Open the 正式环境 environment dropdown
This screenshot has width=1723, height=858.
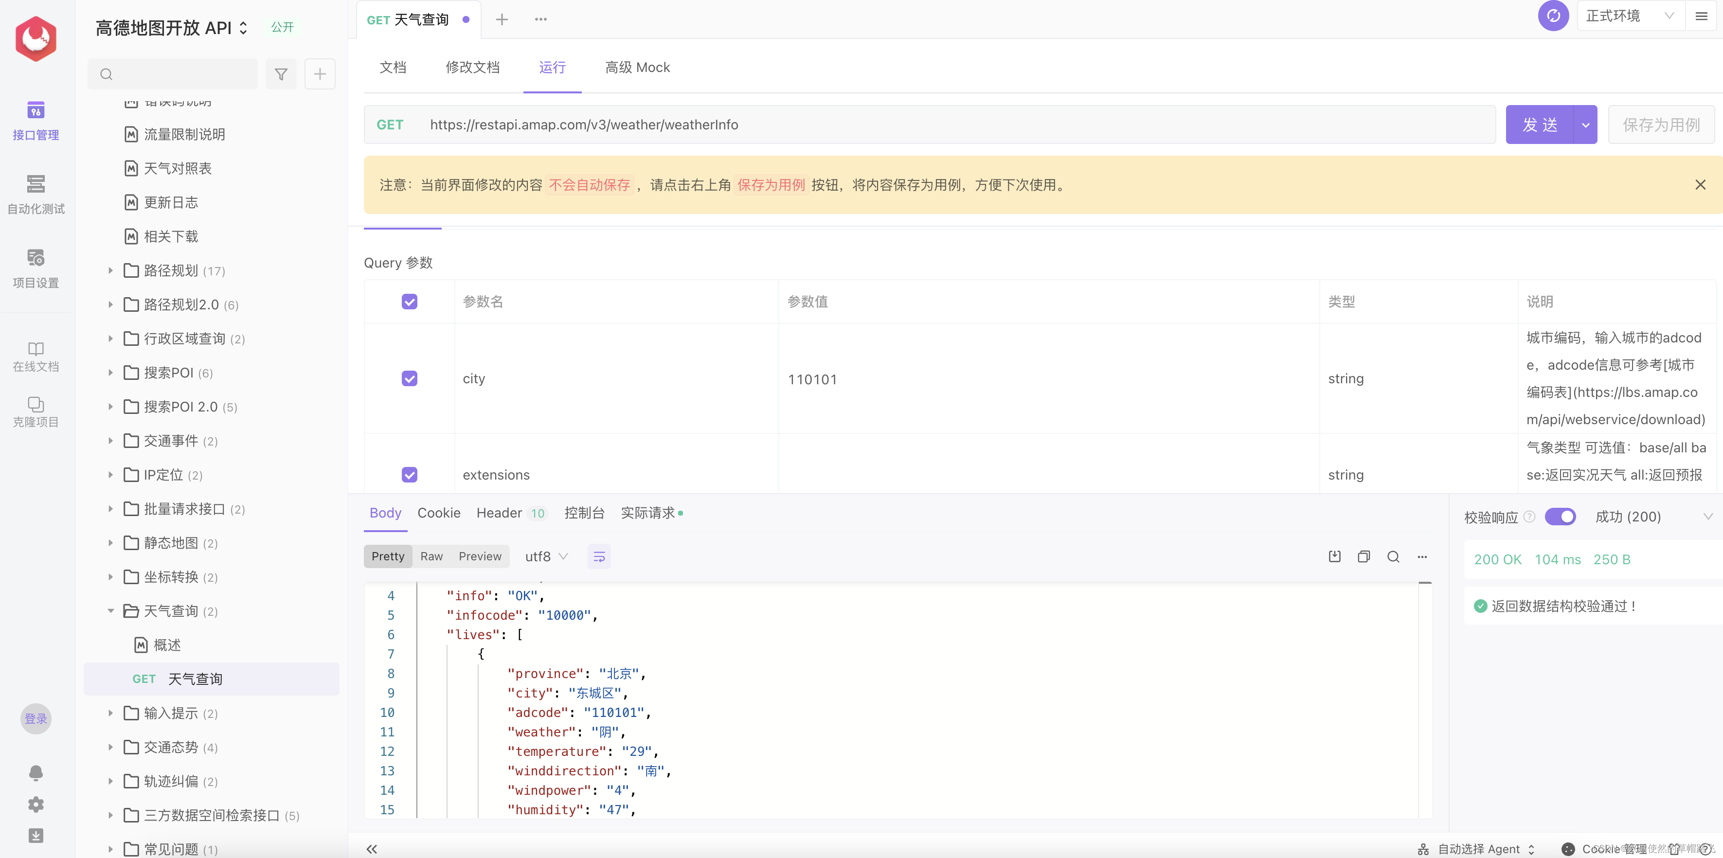[1630, 16]
